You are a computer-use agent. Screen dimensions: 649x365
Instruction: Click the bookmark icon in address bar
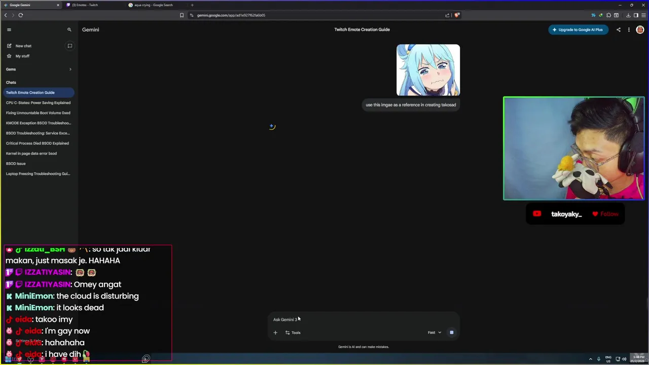coord(182,15)
